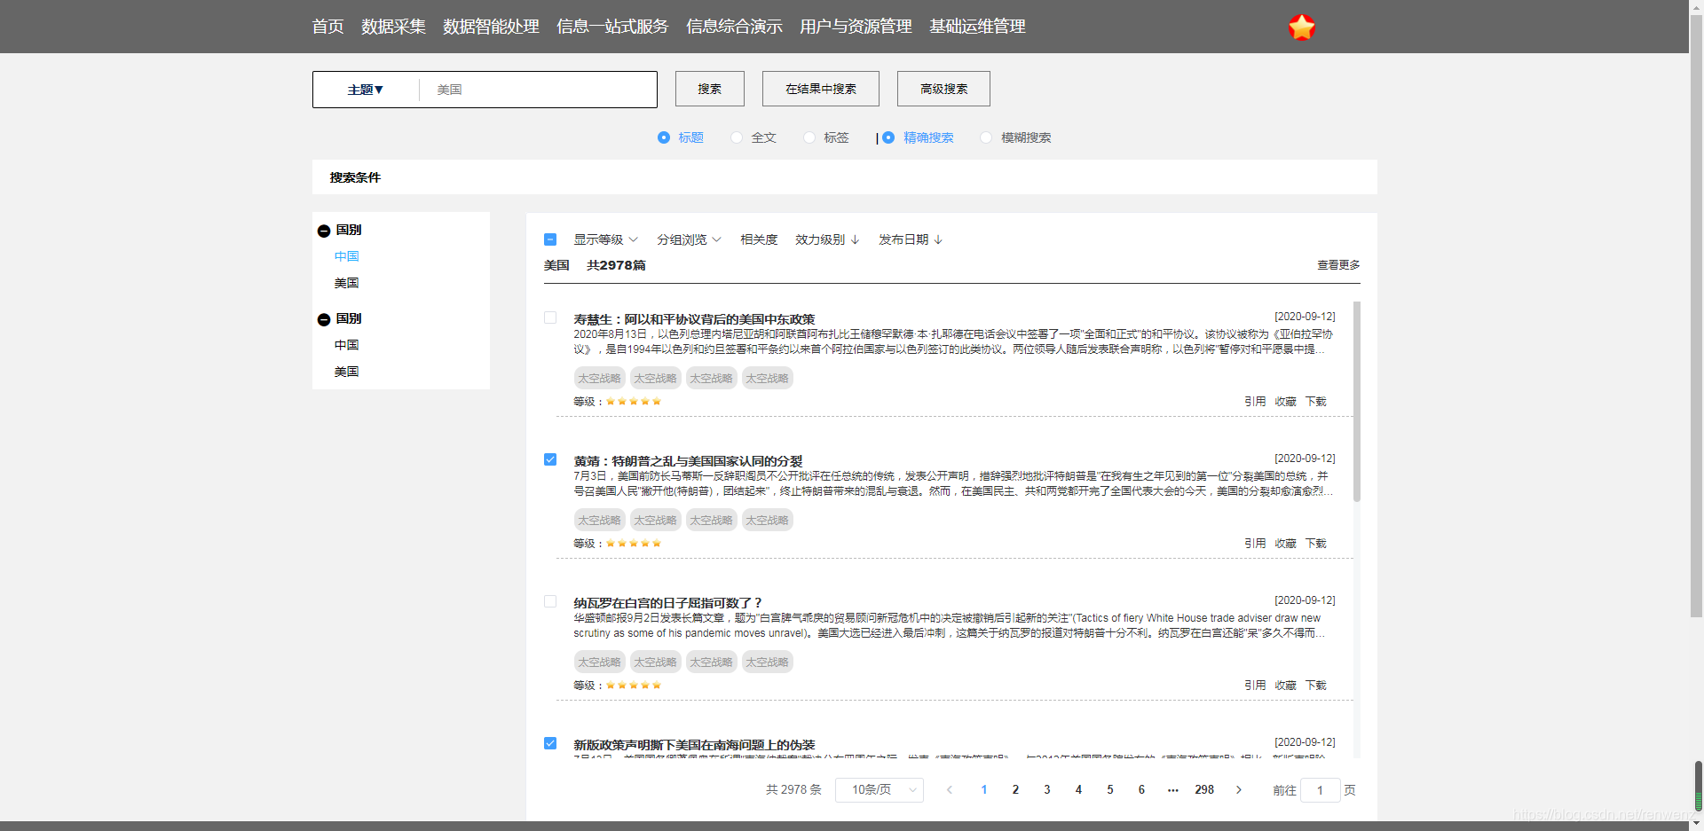This screenshot has width=1704, height=831.
Task: Go to next page arrow
Action: pos(1239,789)
